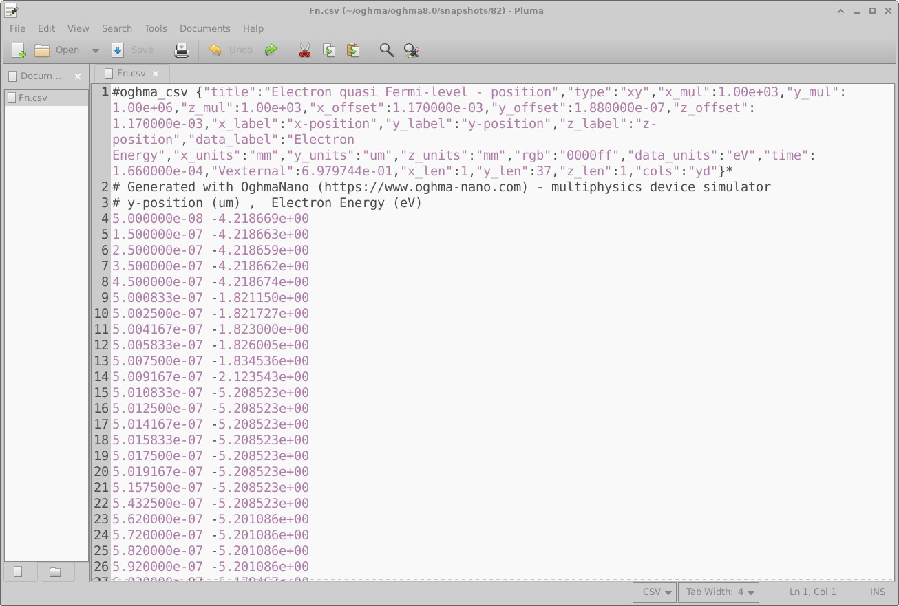Click -1.821727e+00 on line 10
This screenshot has height=606, width=899.
click(260, 314)
